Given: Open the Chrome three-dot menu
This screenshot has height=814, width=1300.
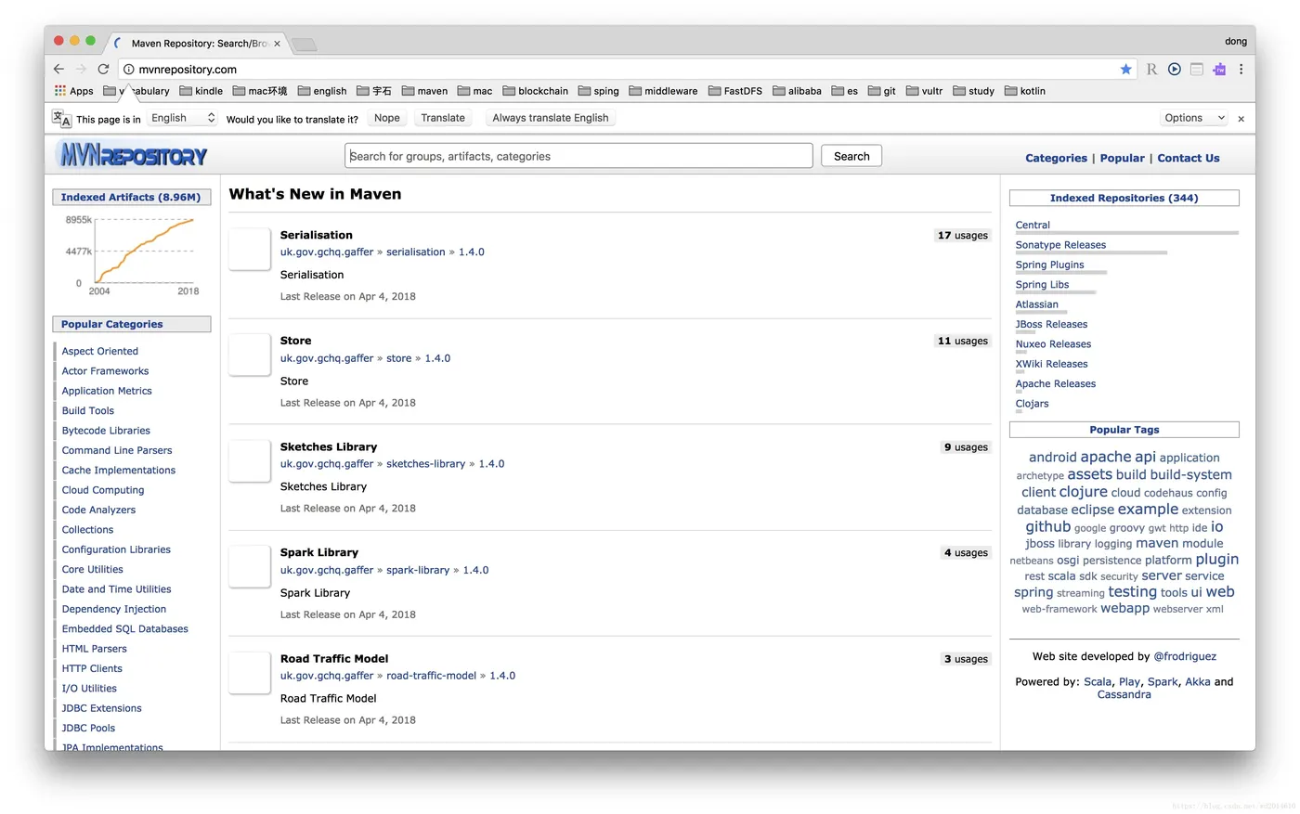Looking at the screenshot, I should pos(1241,70).
